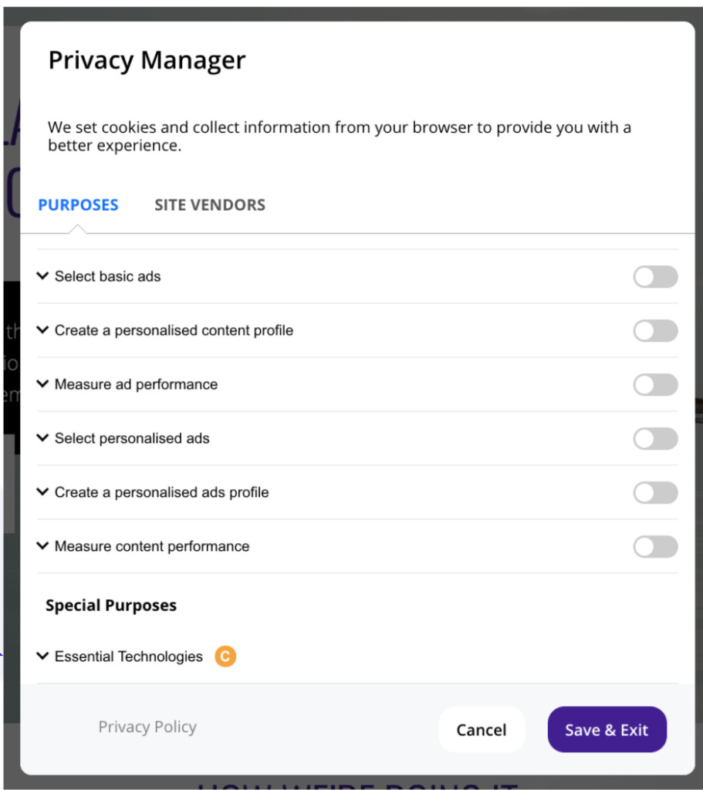703x790 pixels.
Task: Enable the Select personalised ads switch
Action: tap(655, 438)
